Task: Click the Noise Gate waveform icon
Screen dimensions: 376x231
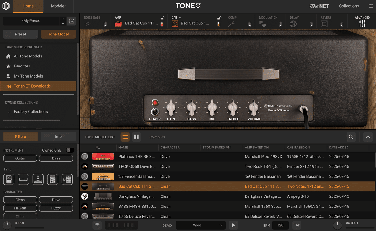Action: pos(87,24)
